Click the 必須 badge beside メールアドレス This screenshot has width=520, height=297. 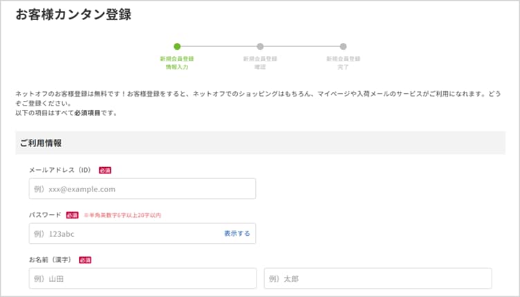105,169
